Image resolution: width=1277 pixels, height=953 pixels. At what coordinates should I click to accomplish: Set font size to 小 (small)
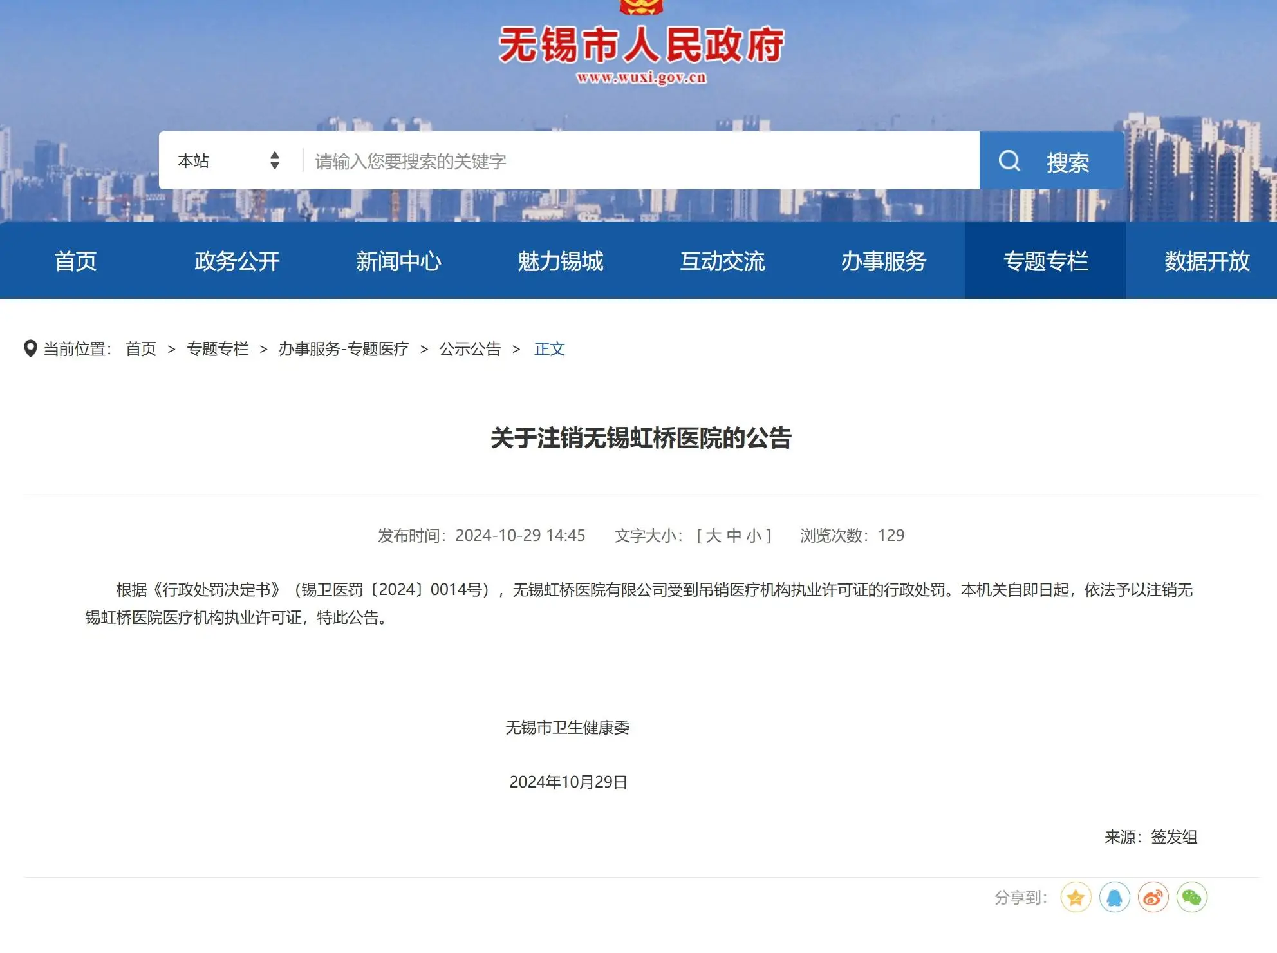[754, 536]
